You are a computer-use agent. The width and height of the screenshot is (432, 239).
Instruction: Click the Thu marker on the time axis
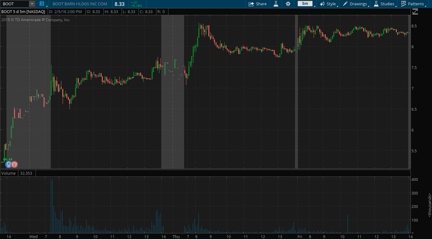pos(175,236)
